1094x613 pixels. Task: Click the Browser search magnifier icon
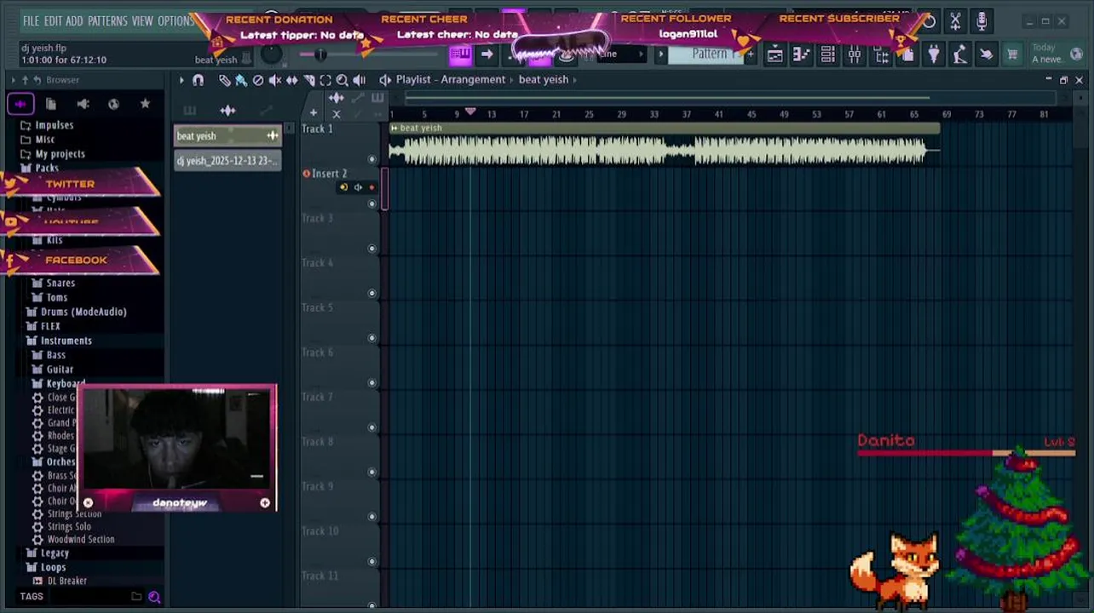pyautogui.click(x=154, y=597)
